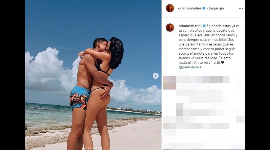This screenshot has width=270, height=150.
Task: Click the black heart emoji in the caption
Action: [223, 63]
